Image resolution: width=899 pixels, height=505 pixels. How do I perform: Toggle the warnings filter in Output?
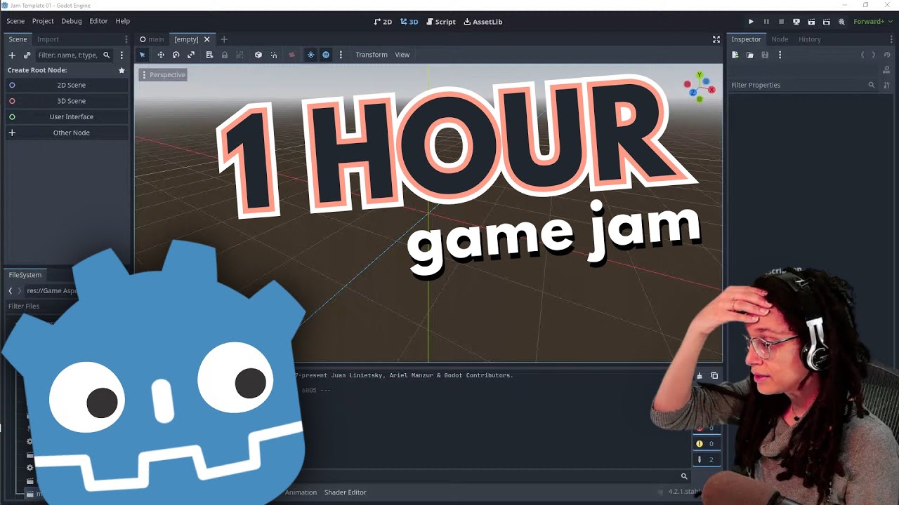(705, 443)
